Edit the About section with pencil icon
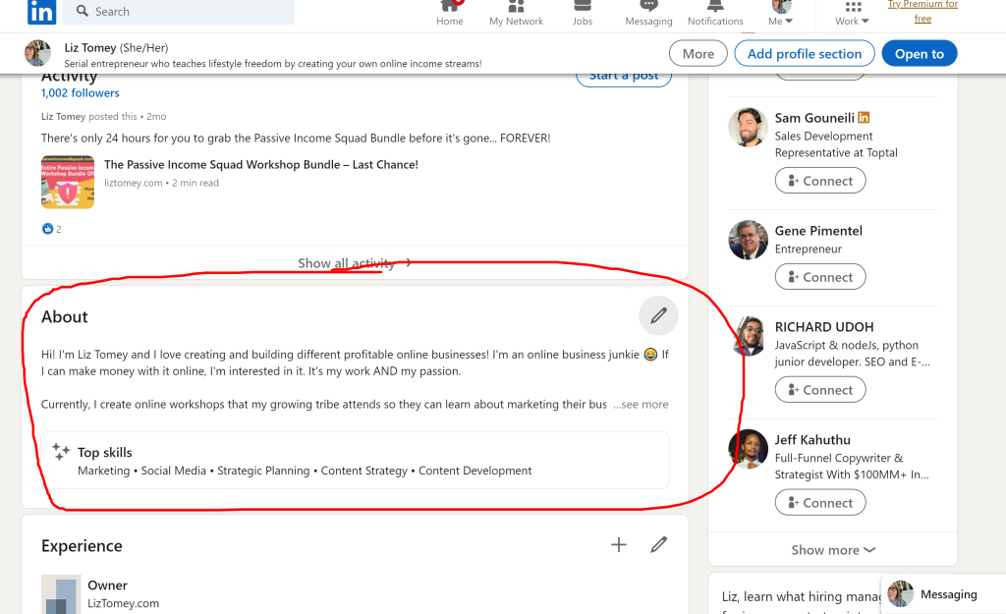 (658, 315)
